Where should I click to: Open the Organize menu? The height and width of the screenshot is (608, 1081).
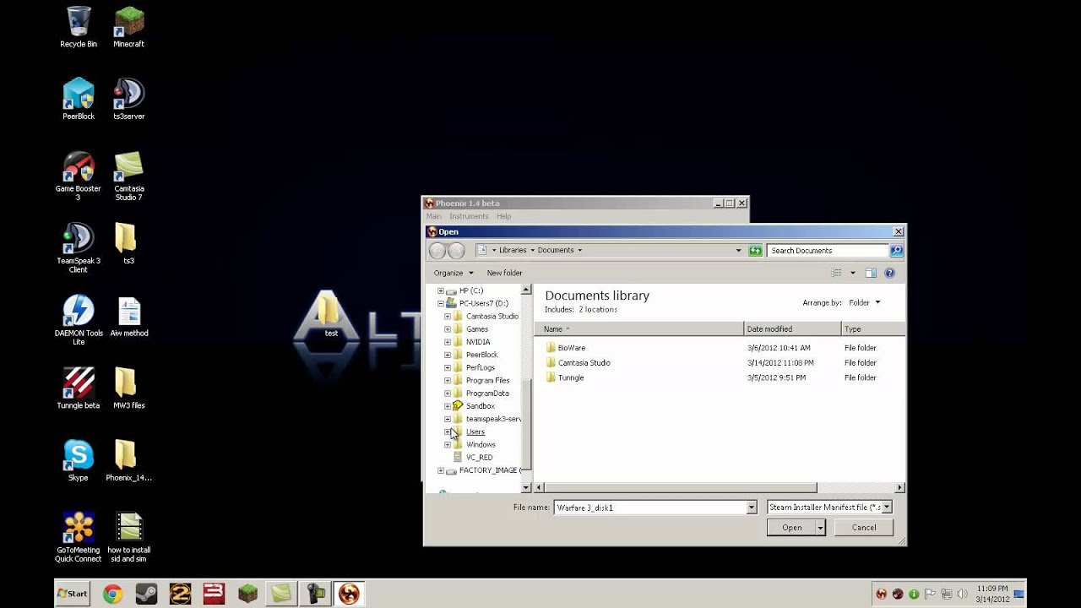tap(454, 273)
